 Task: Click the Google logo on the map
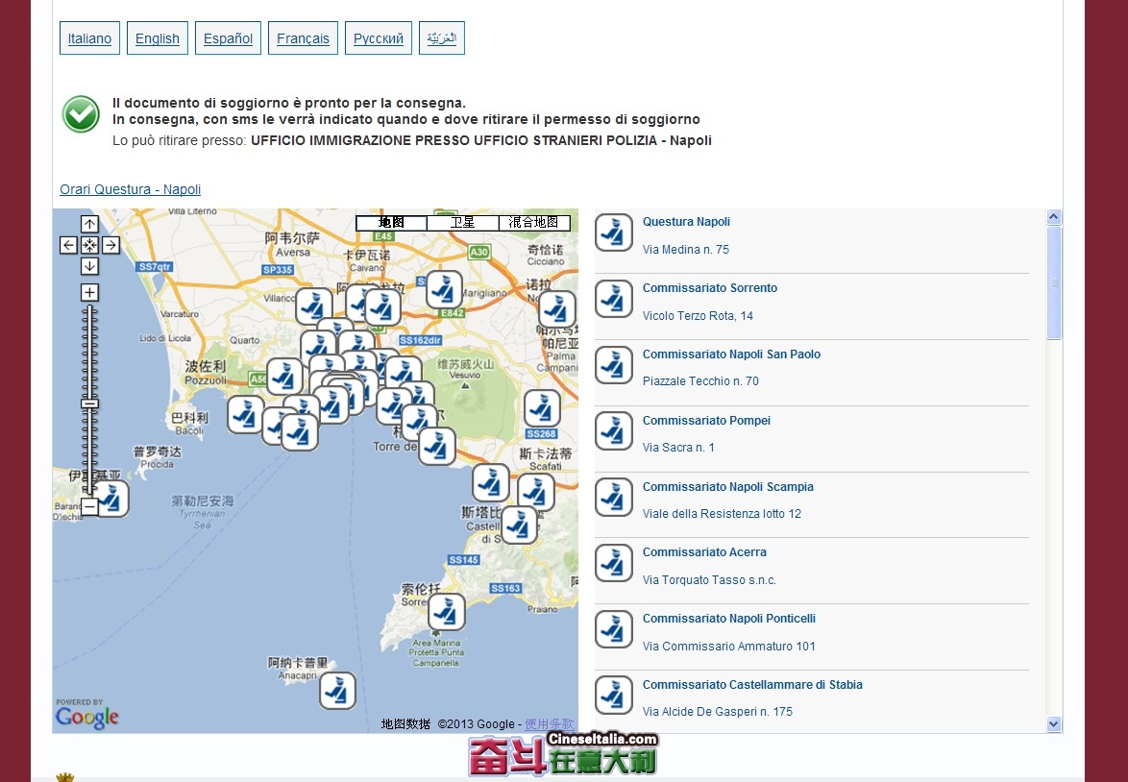tap(87, 718)
